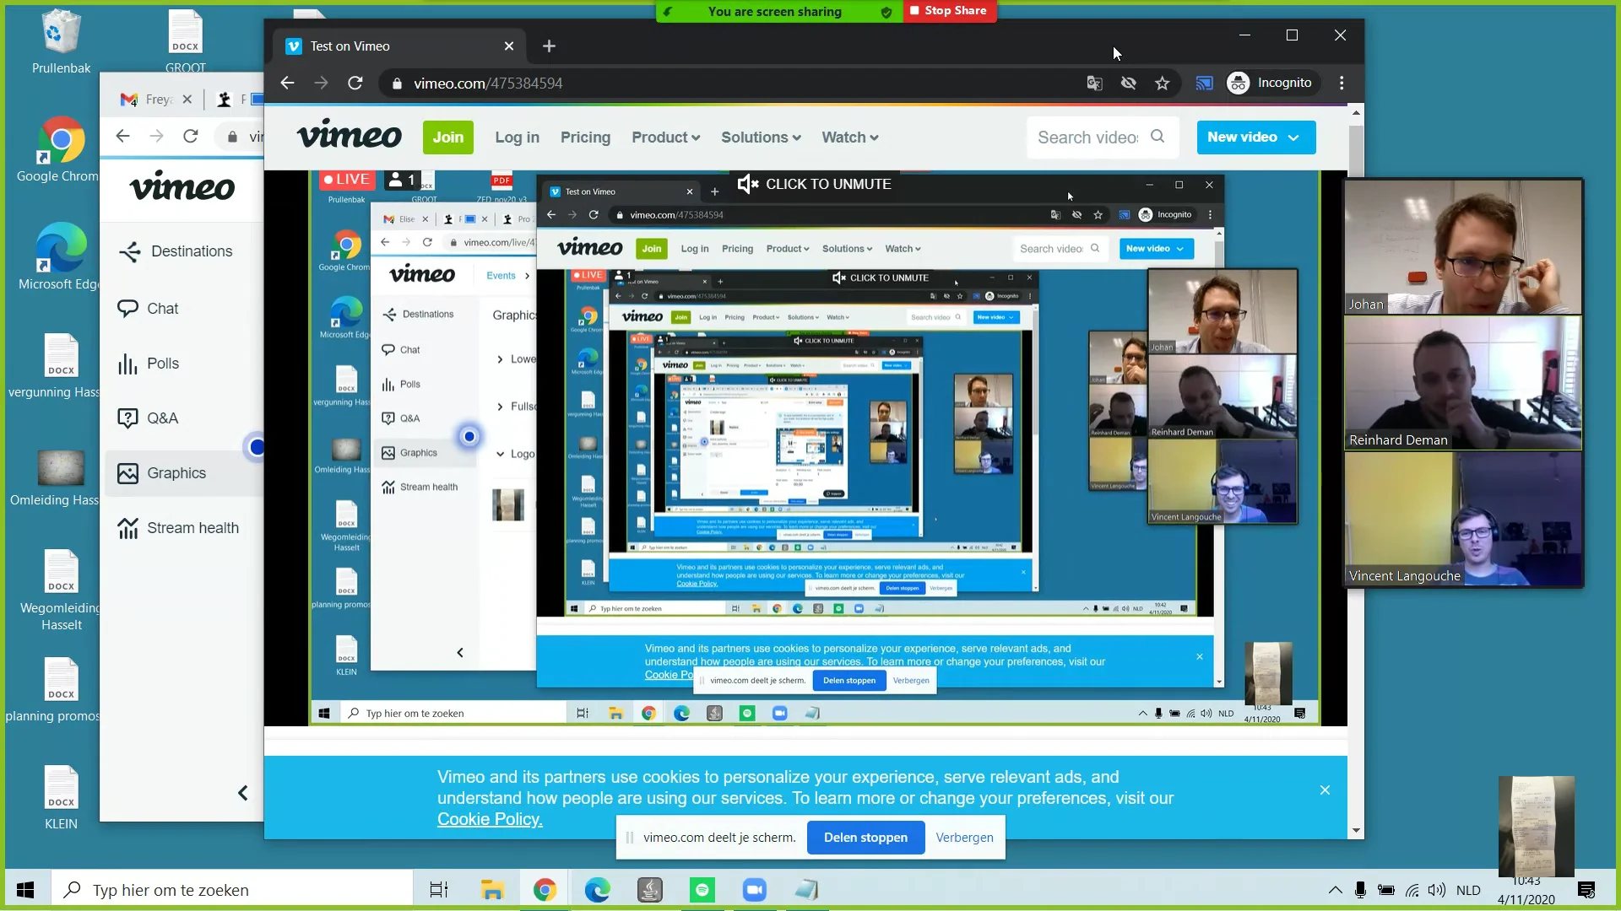Image resolution: width=1621 pixels, height=911 pixels.
Task: Dismiss the cookie banner with X
Action: tap(1325, 790)
